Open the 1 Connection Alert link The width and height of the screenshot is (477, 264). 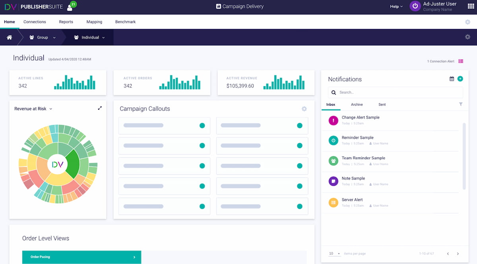point(441,61)
